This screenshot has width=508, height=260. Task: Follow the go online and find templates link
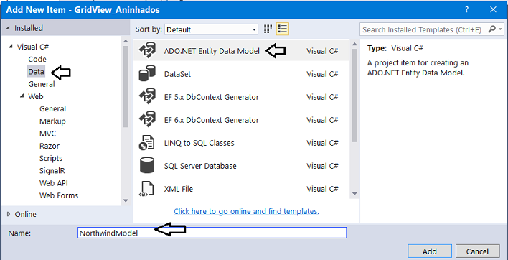(x=246, y=211)
